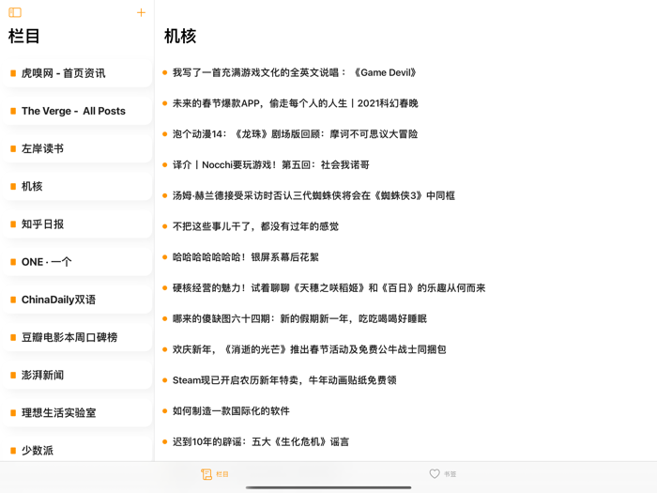The width and height of the screenshot is (657, 493).
Task: Switch to the 书签 bookmarks tab
Action: point(442,473)
